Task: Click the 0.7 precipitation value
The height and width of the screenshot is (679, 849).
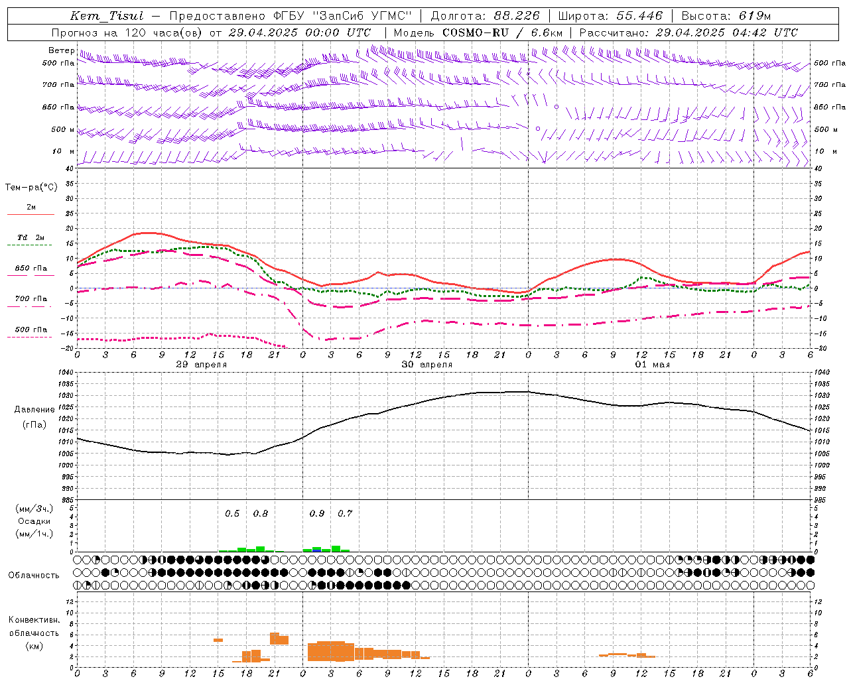Action: [x=345, y=513]
